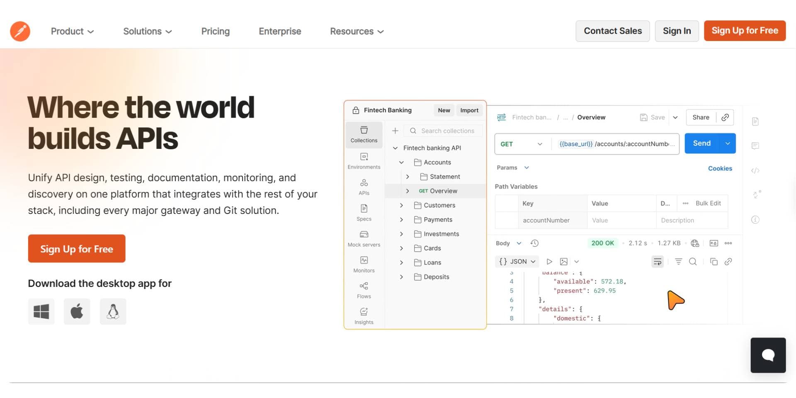Open the chat support widget
The width and height of the screenshot is (796, 398).
[x=768, y=355]
